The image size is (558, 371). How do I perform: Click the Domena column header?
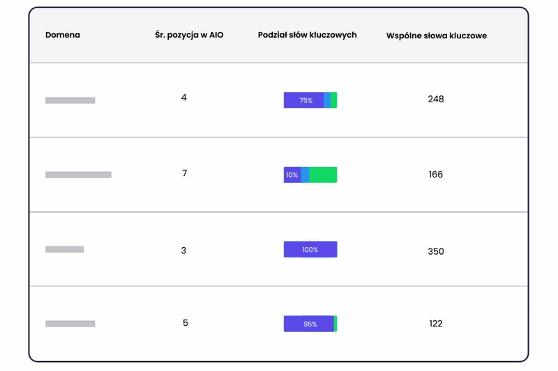63,35
